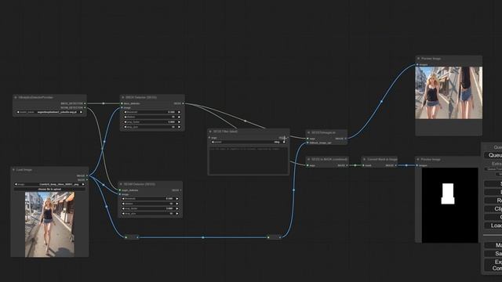The image size is (502, 282).
Task: Collapse the SEGM Detector (SEGS) node dot
Action: click(121, 184)
